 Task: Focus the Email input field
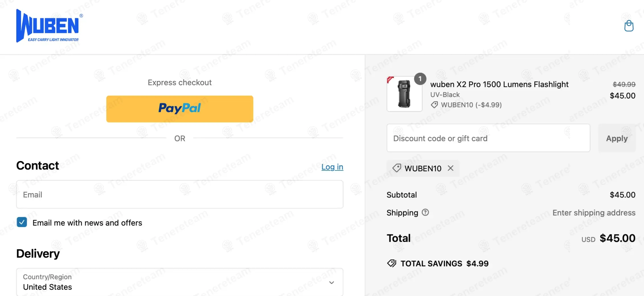(x=180, y=195)
